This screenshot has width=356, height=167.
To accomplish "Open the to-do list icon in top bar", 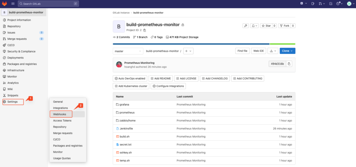I will coord(331,3).
